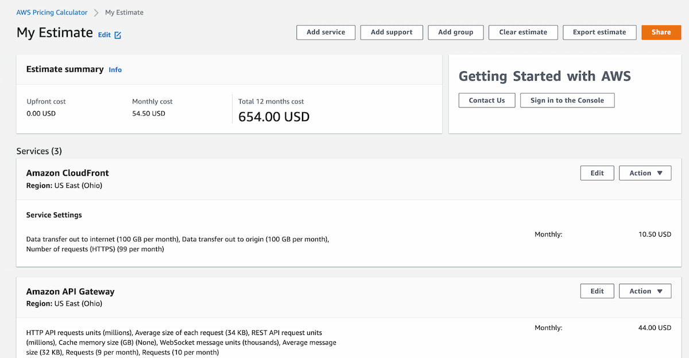Click the breadcrumb chevron separator
Image resolution: width=689 pixels, height=358 pixels.
tap(96, 12)
